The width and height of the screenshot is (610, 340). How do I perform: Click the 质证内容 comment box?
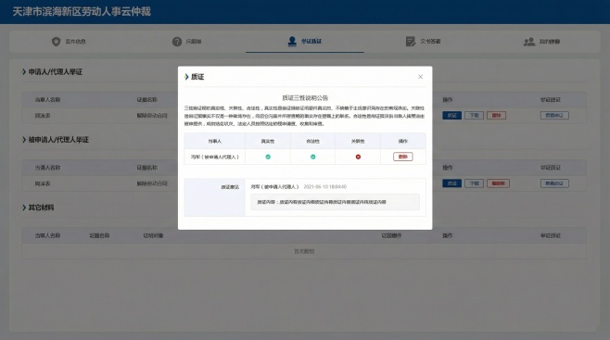tap(335, 202)
